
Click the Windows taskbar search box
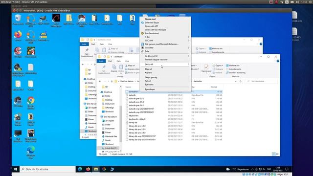click(48, 169)
